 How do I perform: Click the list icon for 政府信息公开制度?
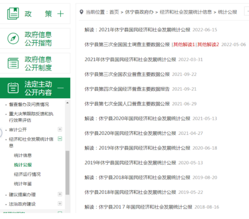[x=13, y=63]
